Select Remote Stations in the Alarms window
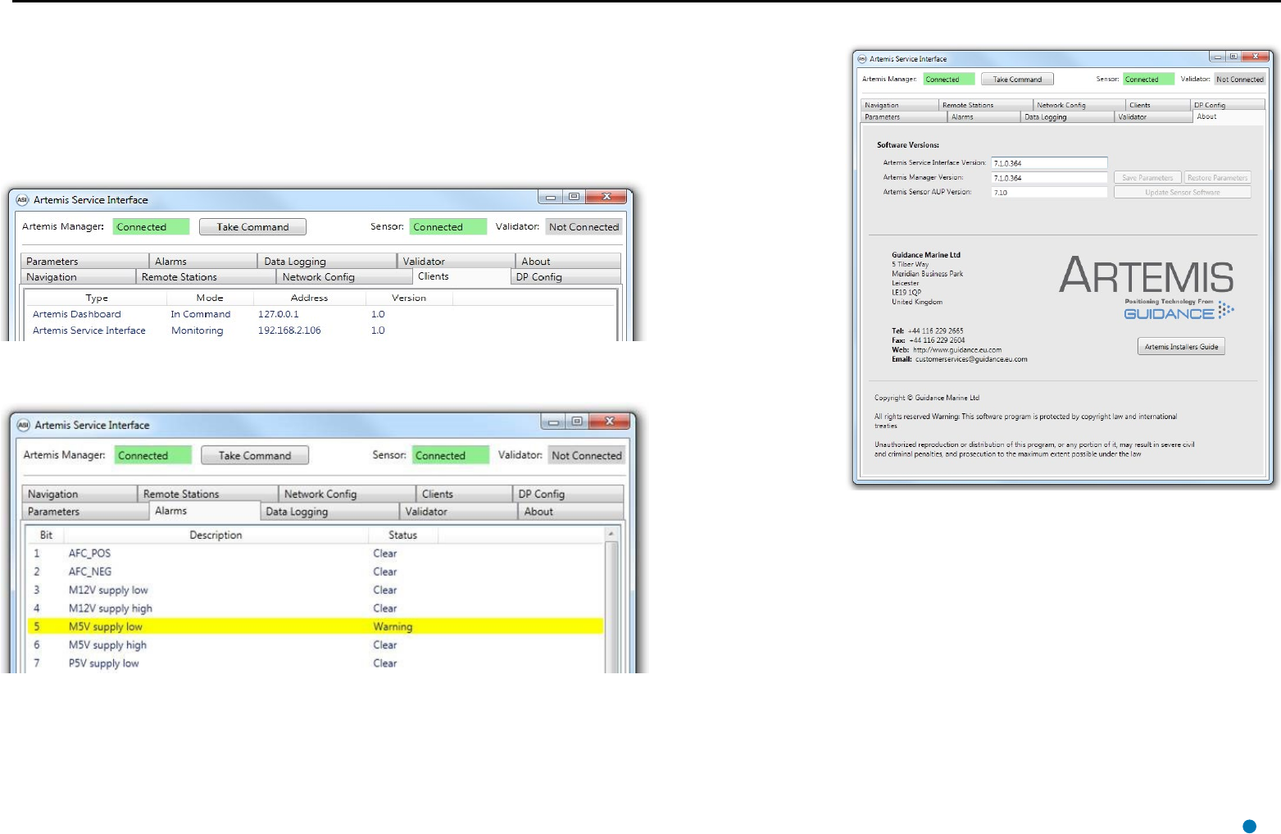The height and width of the screenshot is (834, 1281). coord(208,494)
